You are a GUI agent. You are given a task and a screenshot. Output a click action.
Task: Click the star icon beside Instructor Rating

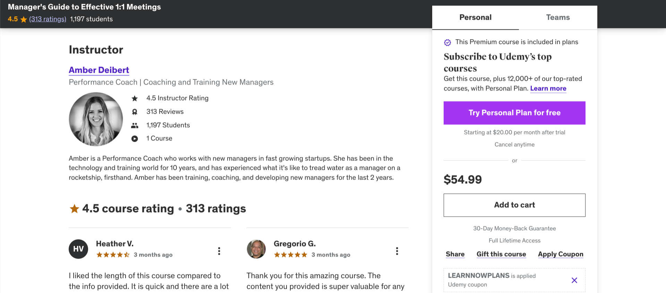coord(135,98)
